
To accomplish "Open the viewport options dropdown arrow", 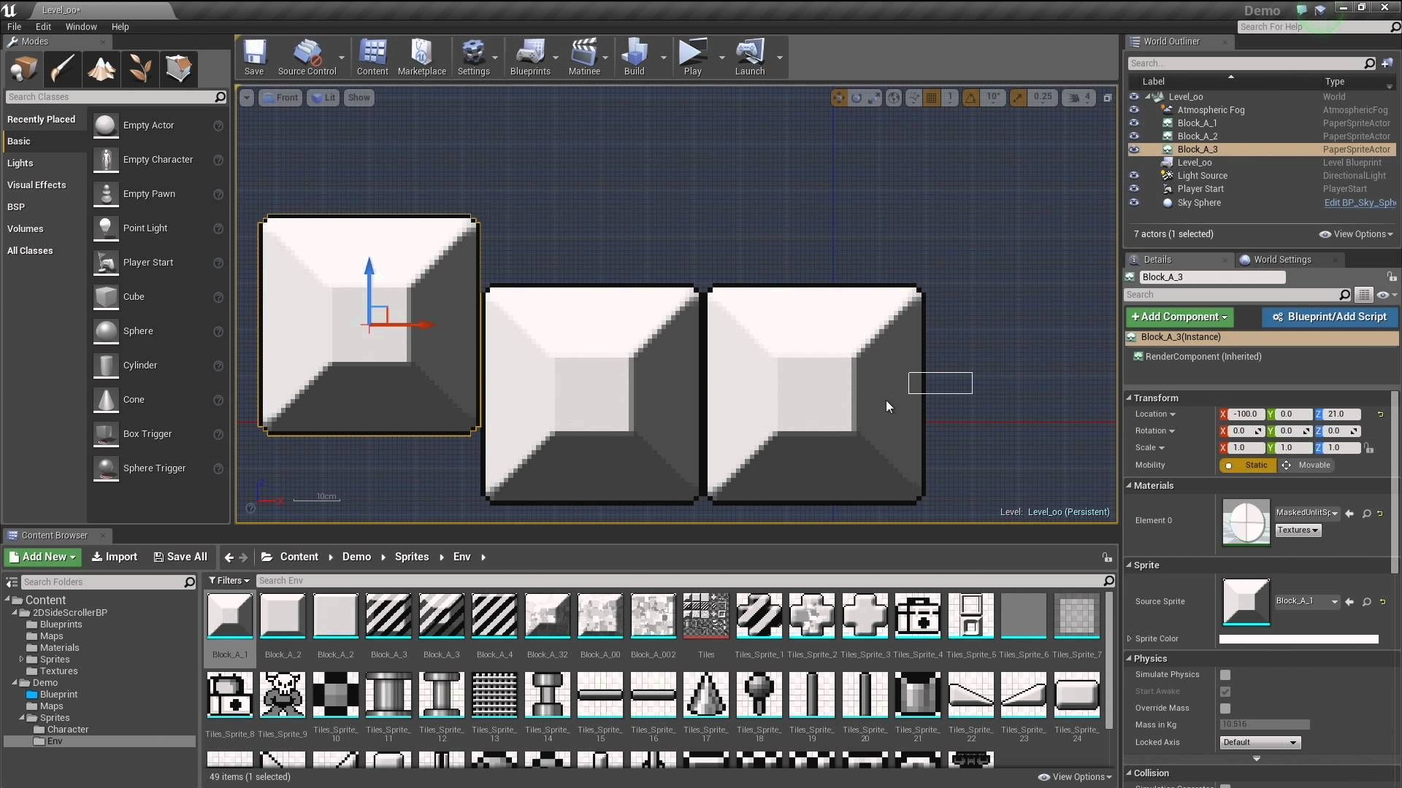I will pos(246,98).
